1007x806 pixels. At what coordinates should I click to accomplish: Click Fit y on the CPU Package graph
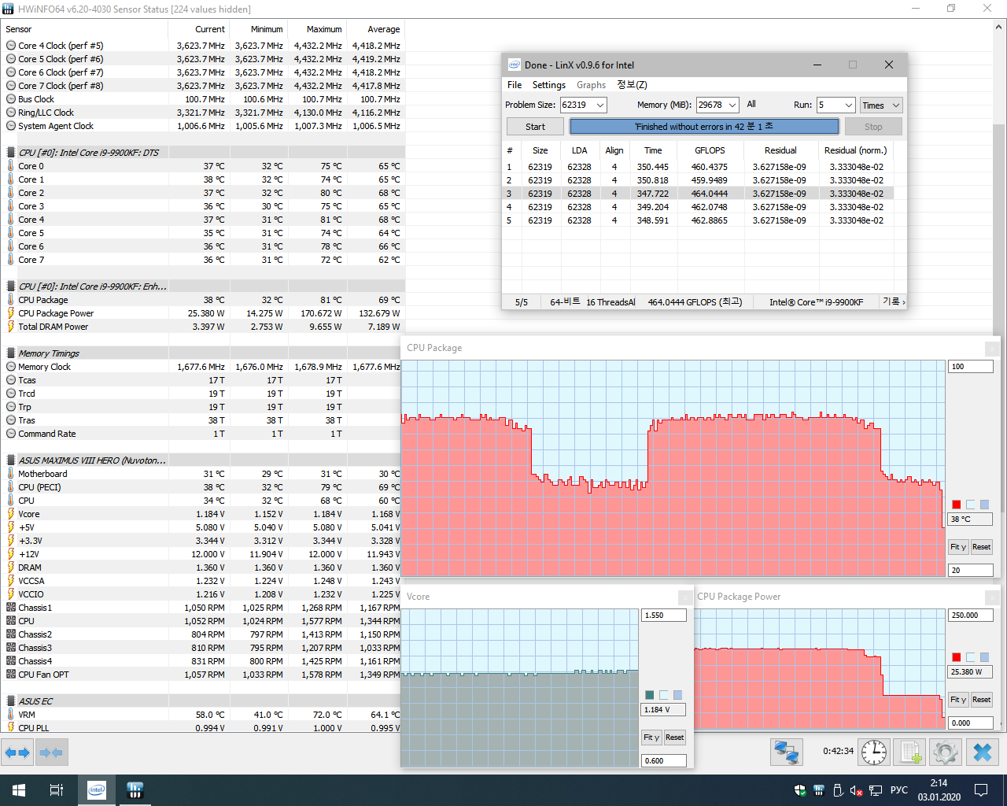pos(958,547)
